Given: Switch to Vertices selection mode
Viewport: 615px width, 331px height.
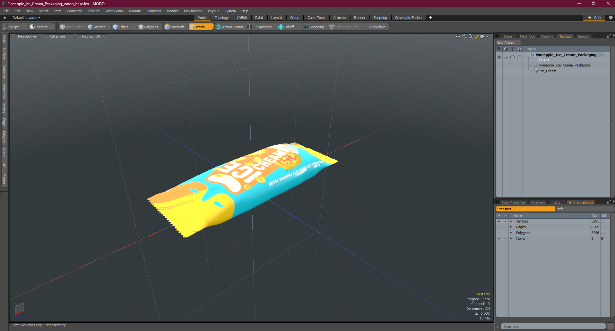Looking at the screenshot, I should pos(99,27).
